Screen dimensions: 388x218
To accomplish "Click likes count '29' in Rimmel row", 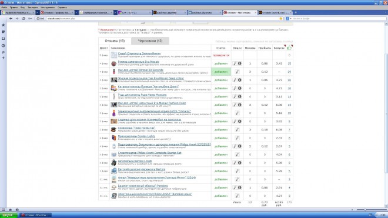I will (289, 72).
